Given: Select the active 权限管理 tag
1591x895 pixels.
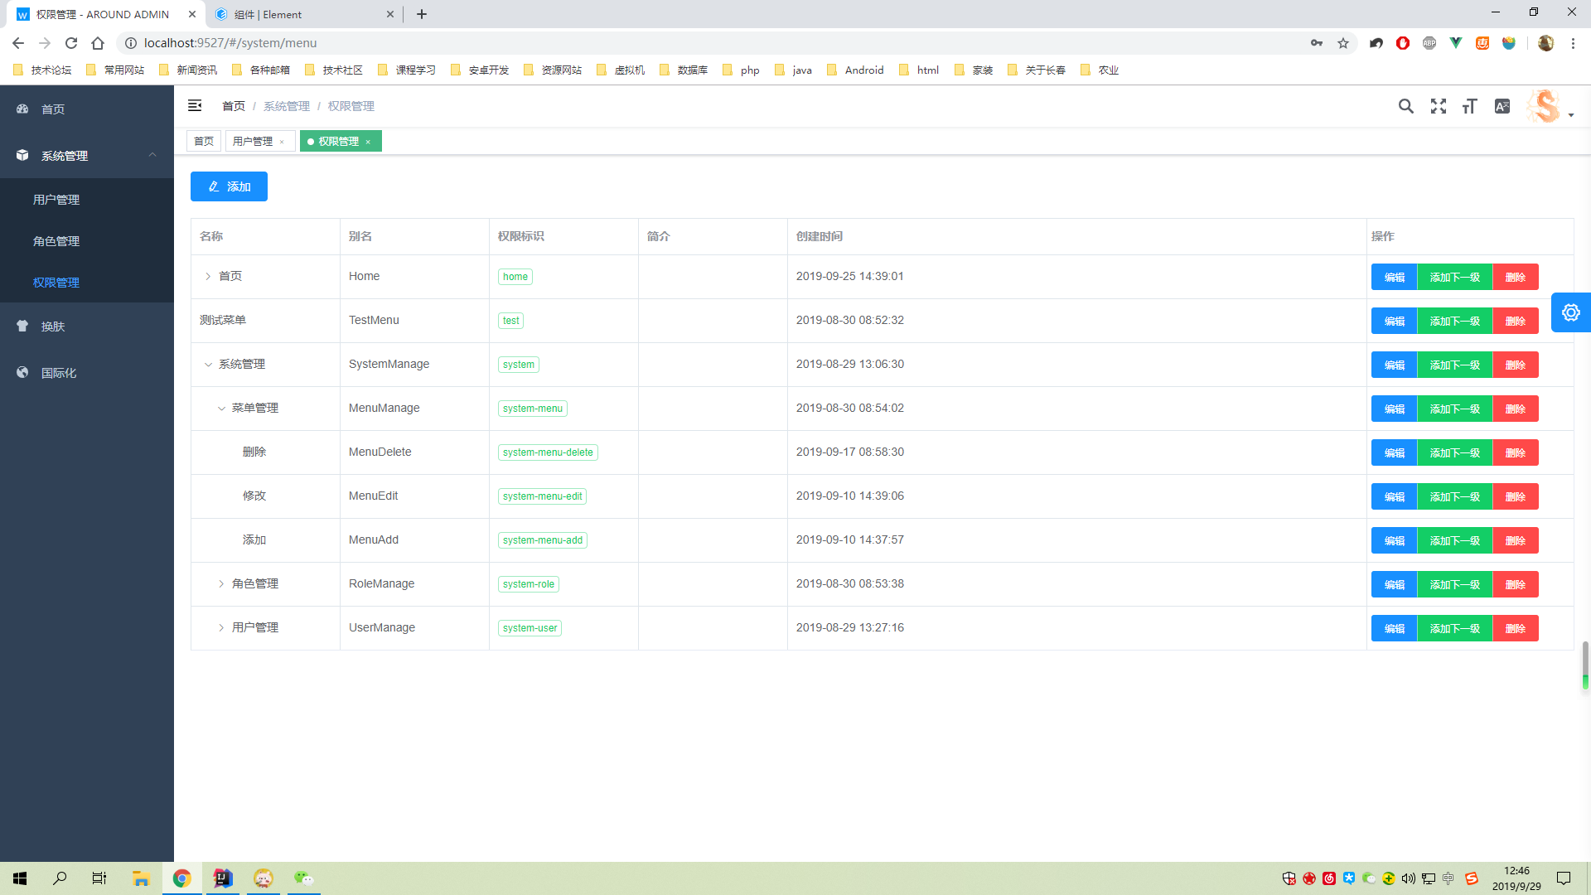Looking at the screenshot, I should 339,141.
